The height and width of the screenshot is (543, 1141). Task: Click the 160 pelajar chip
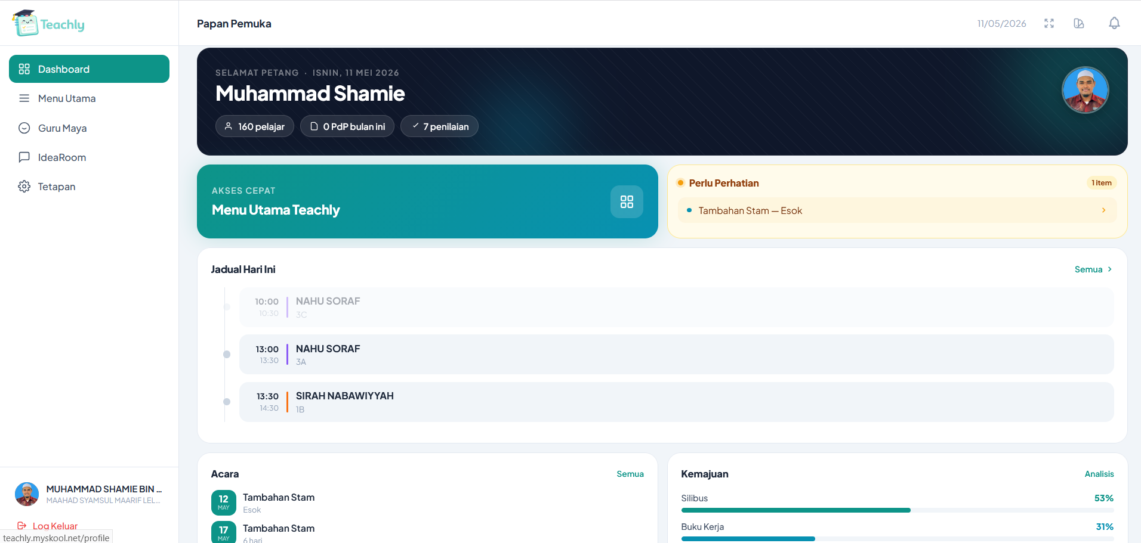255,126
